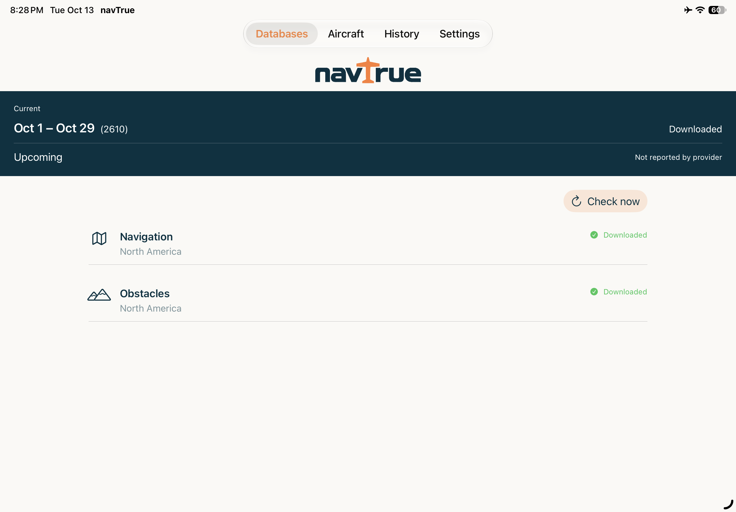The image size is (736, 512).
Task: Tap the navTrue logo
Action: pos(368,70)
